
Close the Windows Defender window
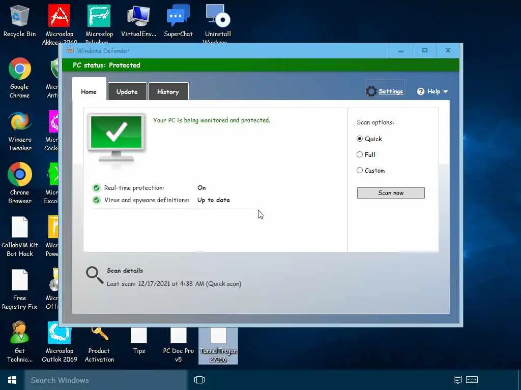[x=448, y=51]
